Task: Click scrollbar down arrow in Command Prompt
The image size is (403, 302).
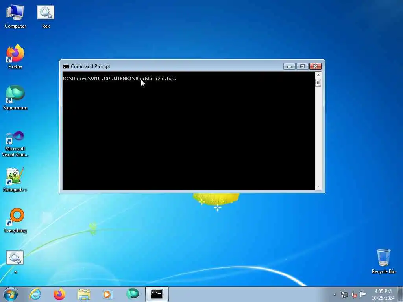Action: click(318, 186)
